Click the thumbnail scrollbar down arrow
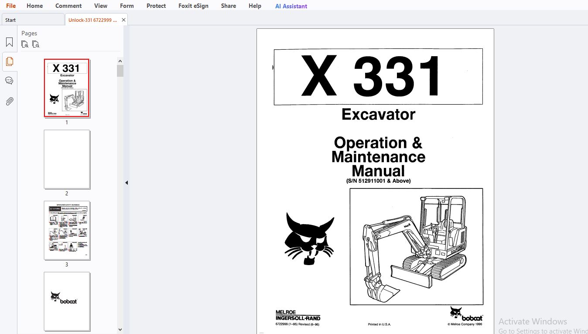588x334 pixels. point(120,330)
